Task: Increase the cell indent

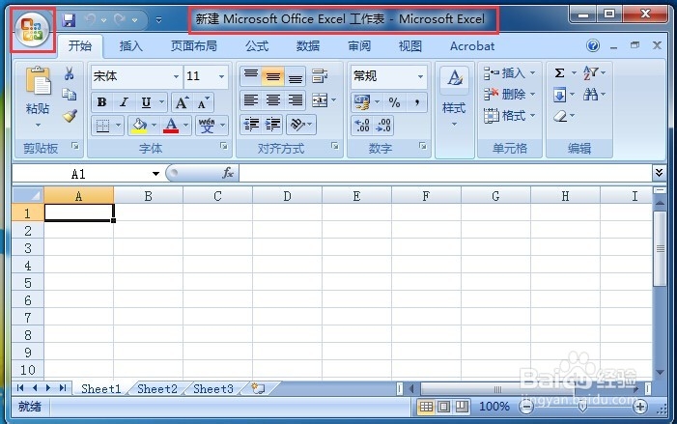Action: click(273, 125)
